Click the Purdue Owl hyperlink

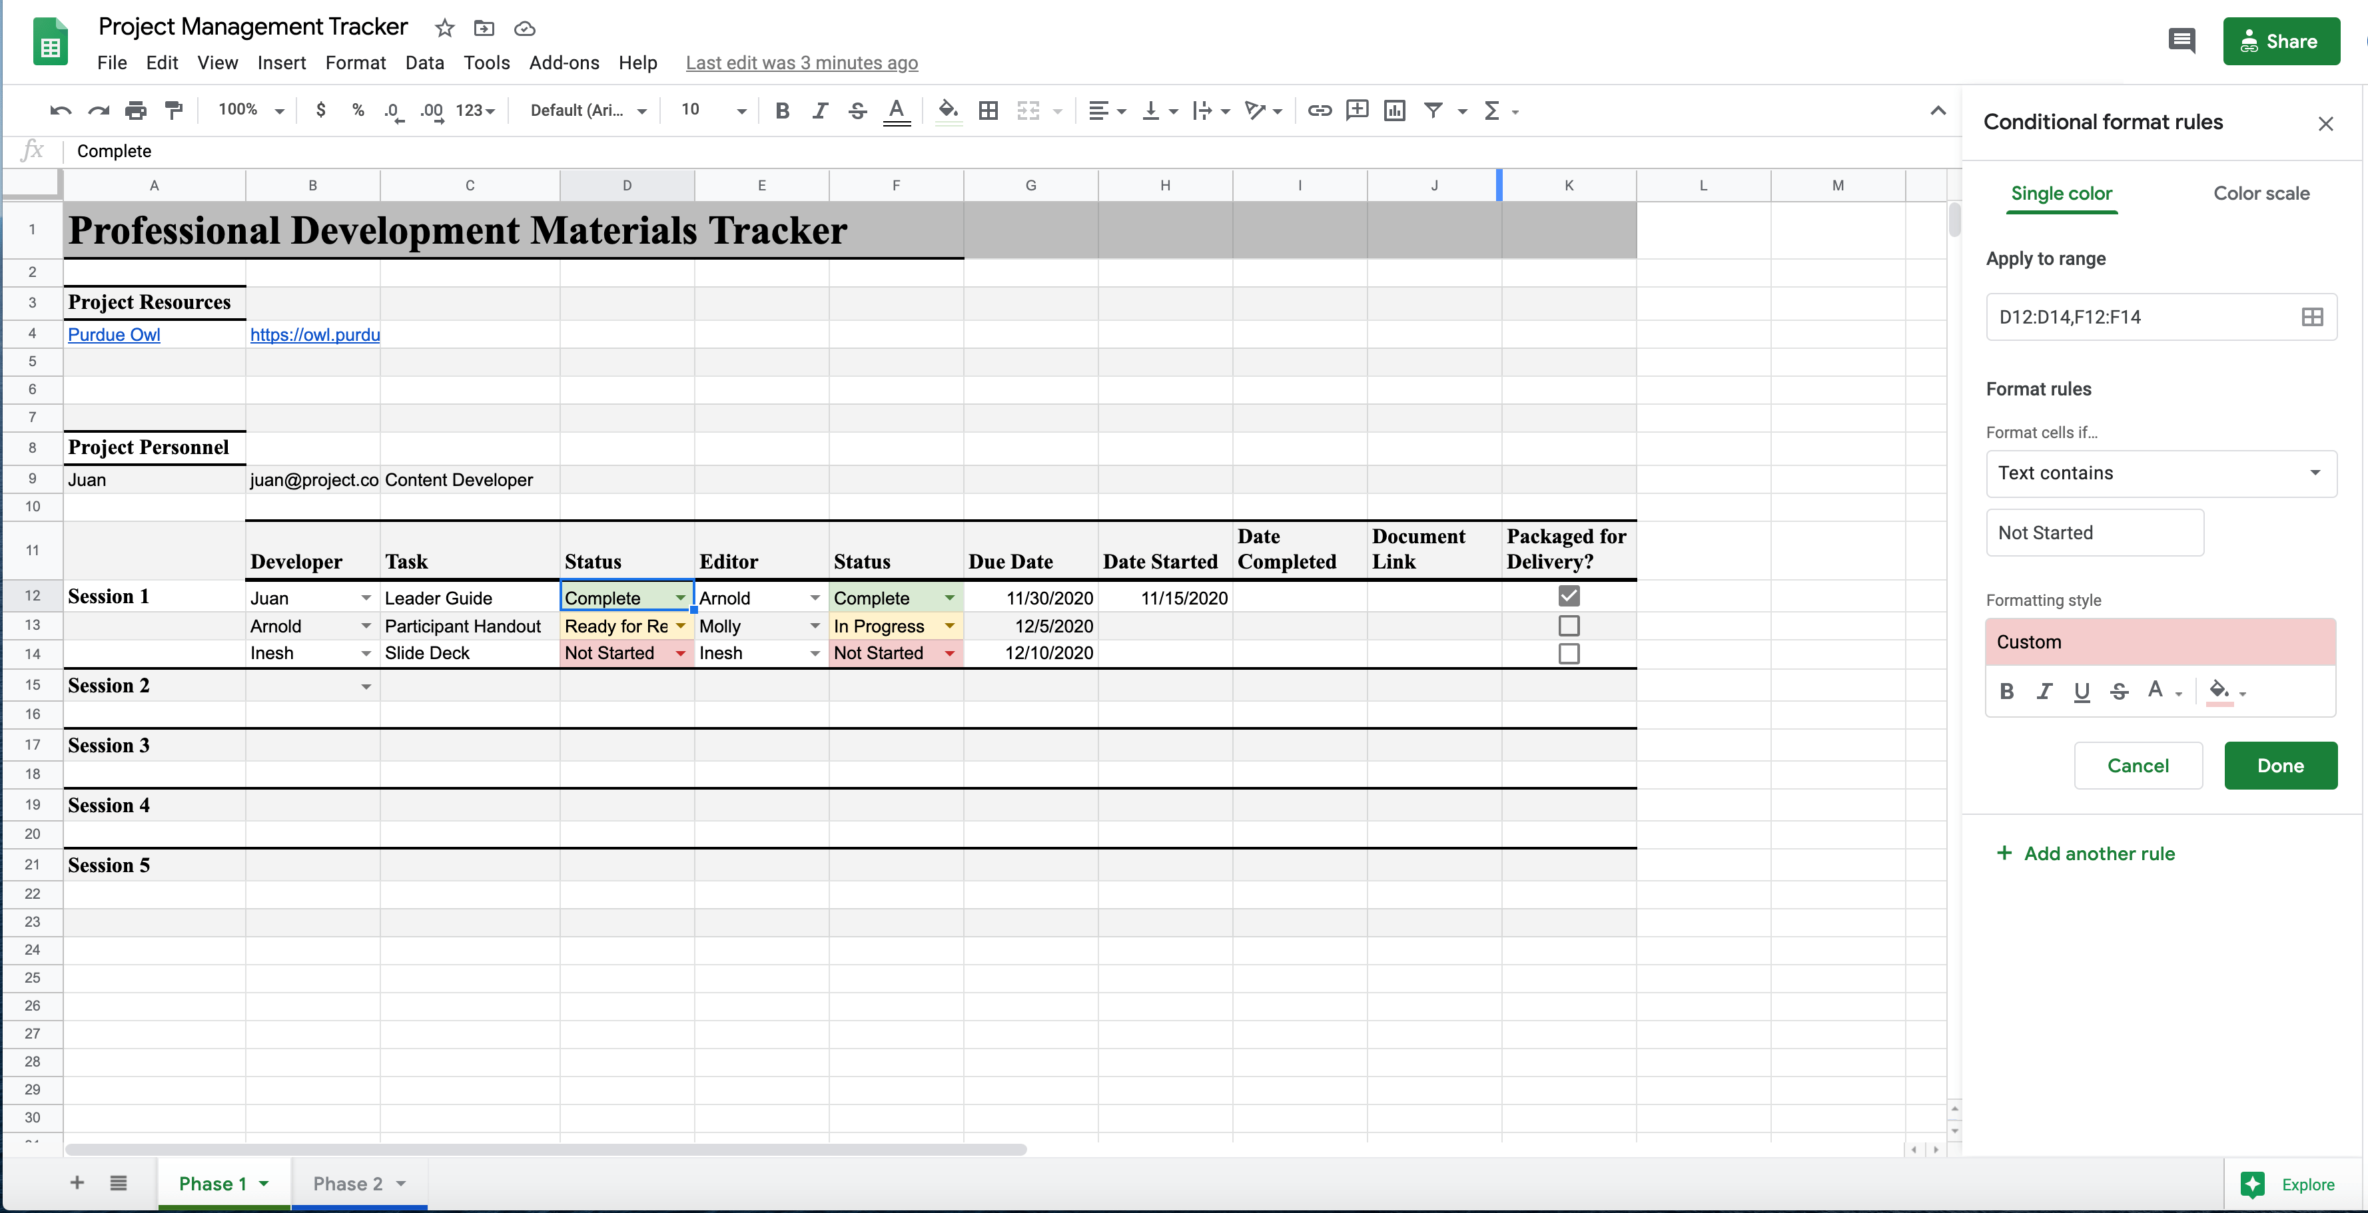pyautogui.click(x=113, y=334)
